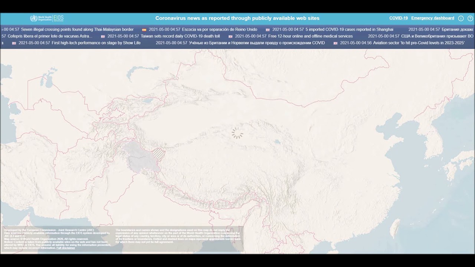Open Seven illegal crossing points news headline

[77, 29]
